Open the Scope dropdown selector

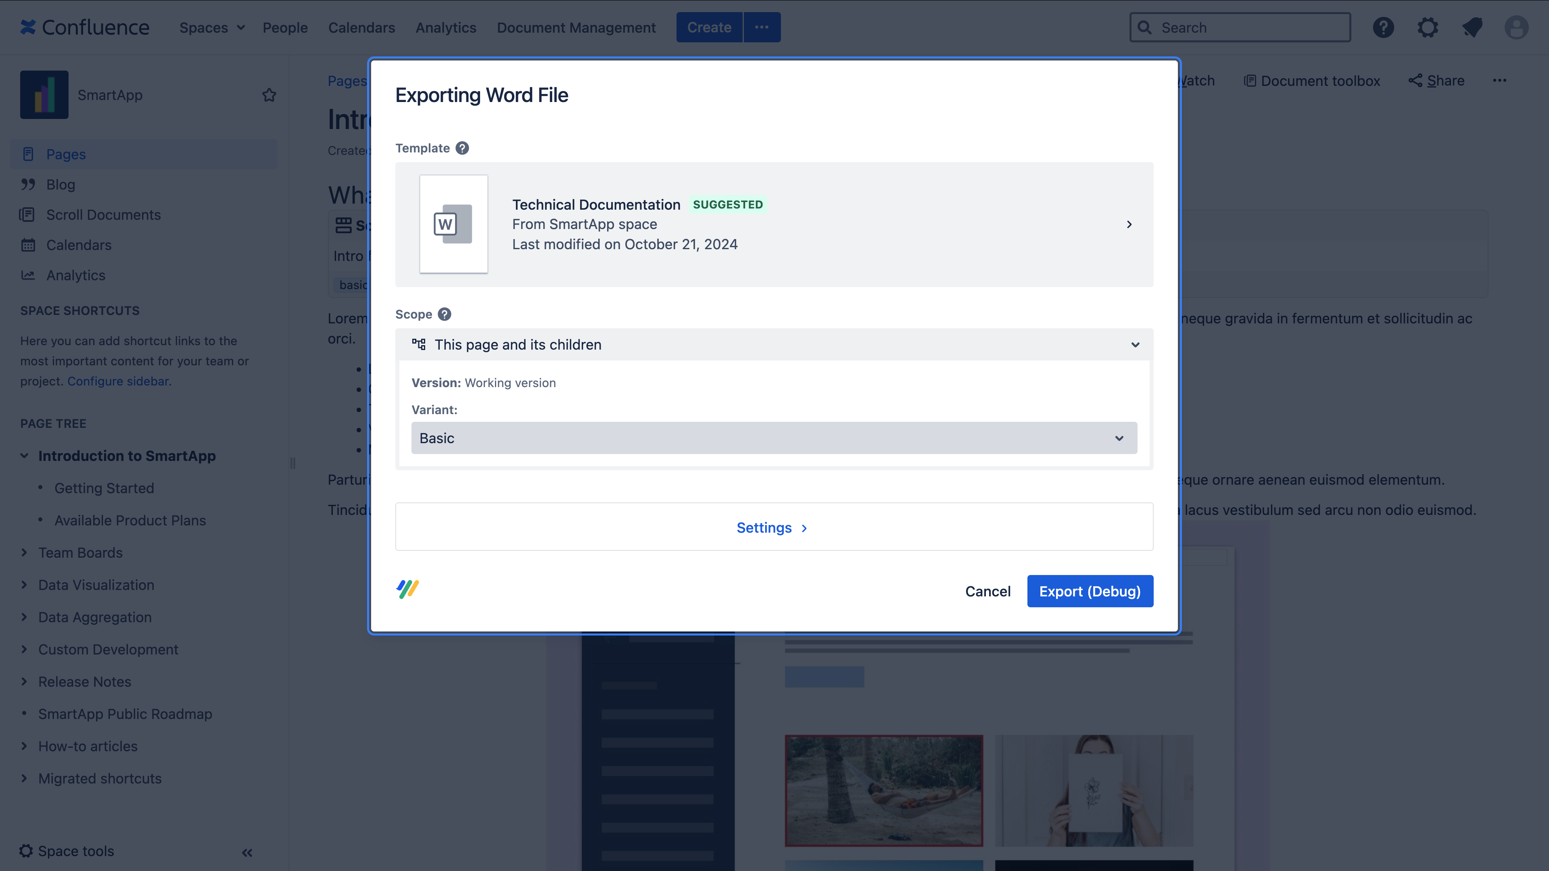(x=774, y=344)
